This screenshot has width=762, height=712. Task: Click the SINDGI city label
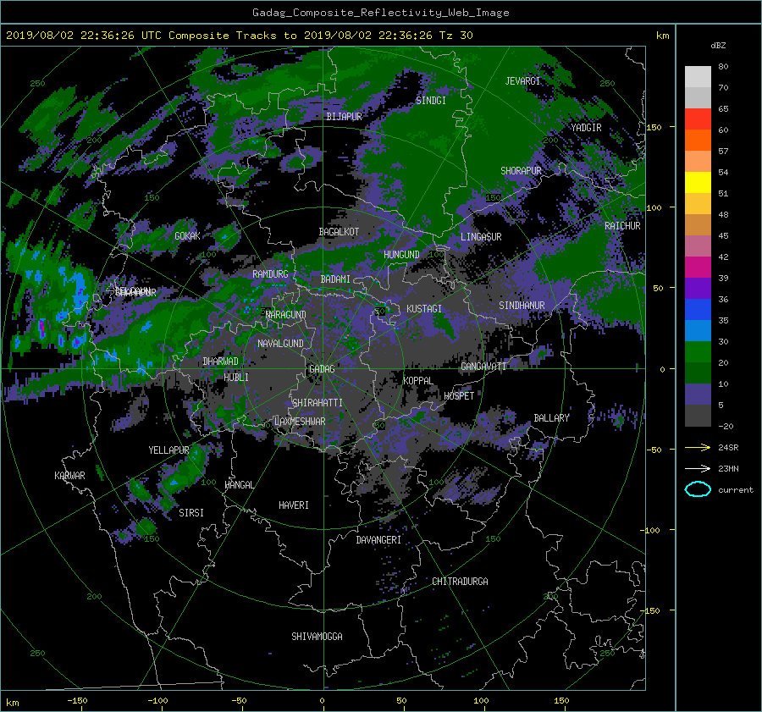[x=431, y=101]
